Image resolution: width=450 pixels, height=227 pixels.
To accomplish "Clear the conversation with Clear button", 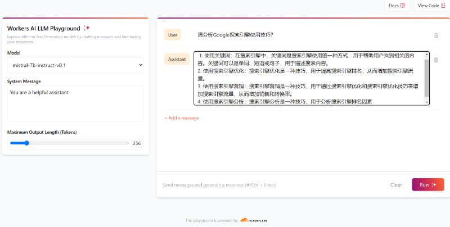I will point(396,184).
